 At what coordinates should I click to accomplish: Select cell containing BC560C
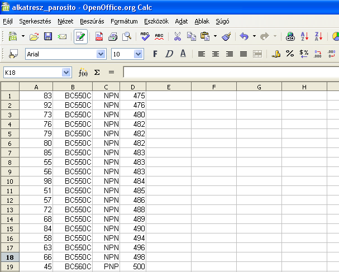(73, 266)
